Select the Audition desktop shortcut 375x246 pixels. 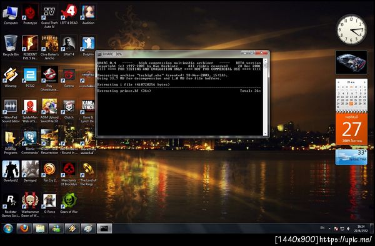point(88,15)
